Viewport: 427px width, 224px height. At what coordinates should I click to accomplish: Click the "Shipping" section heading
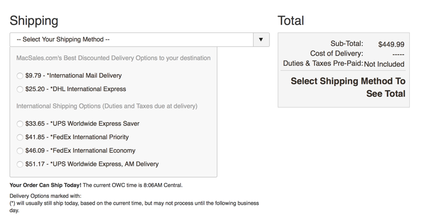click(x=34, y=21)
